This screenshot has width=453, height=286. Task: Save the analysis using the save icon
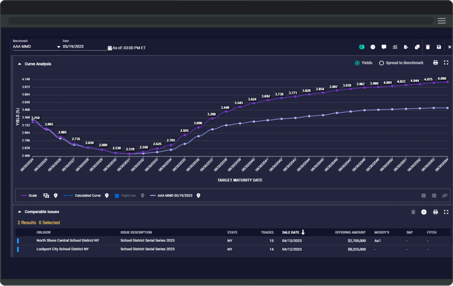pos(438,46)
